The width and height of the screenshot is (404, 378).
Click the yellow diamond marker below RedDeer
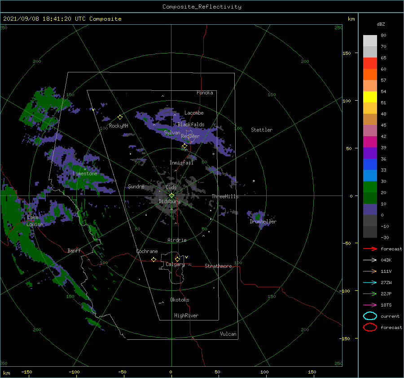[184, 146]
